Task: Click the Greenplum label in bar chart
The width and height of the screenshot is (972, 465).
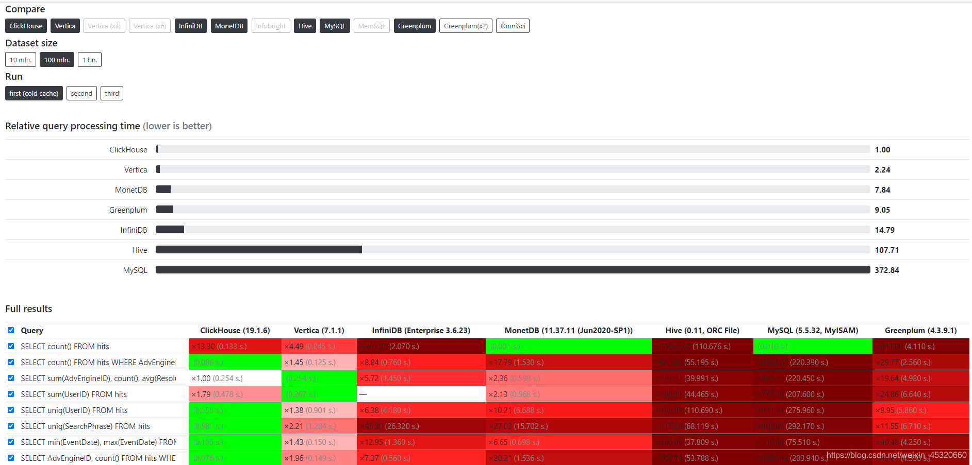Action: click(128, 210)
